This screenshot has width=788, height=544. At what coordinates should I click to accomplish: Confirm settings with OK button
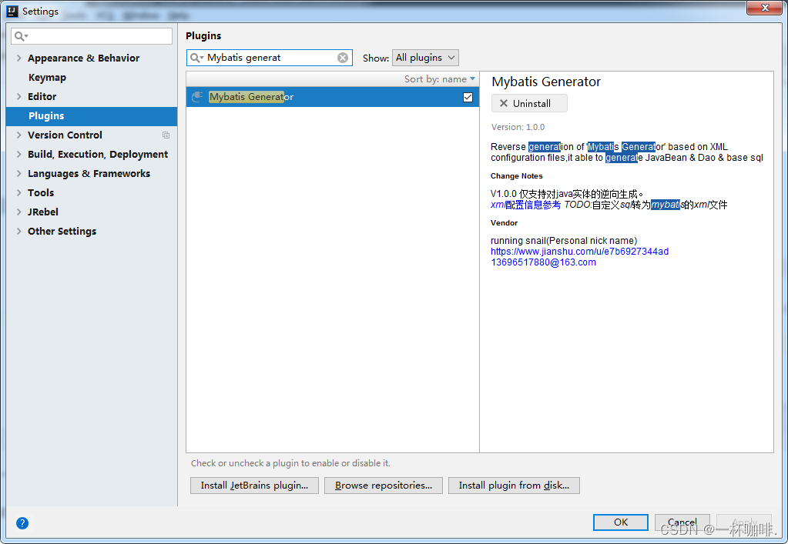coord(621,522)
